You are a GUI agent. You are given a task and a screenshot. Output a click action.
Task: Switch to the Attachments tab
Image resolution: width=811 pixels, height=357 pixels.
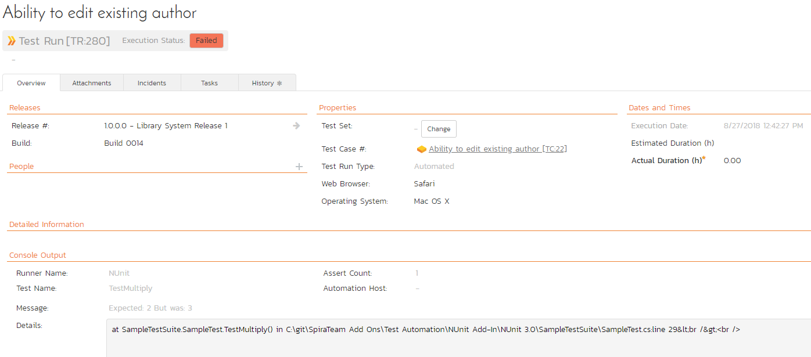tap(92, 83)
